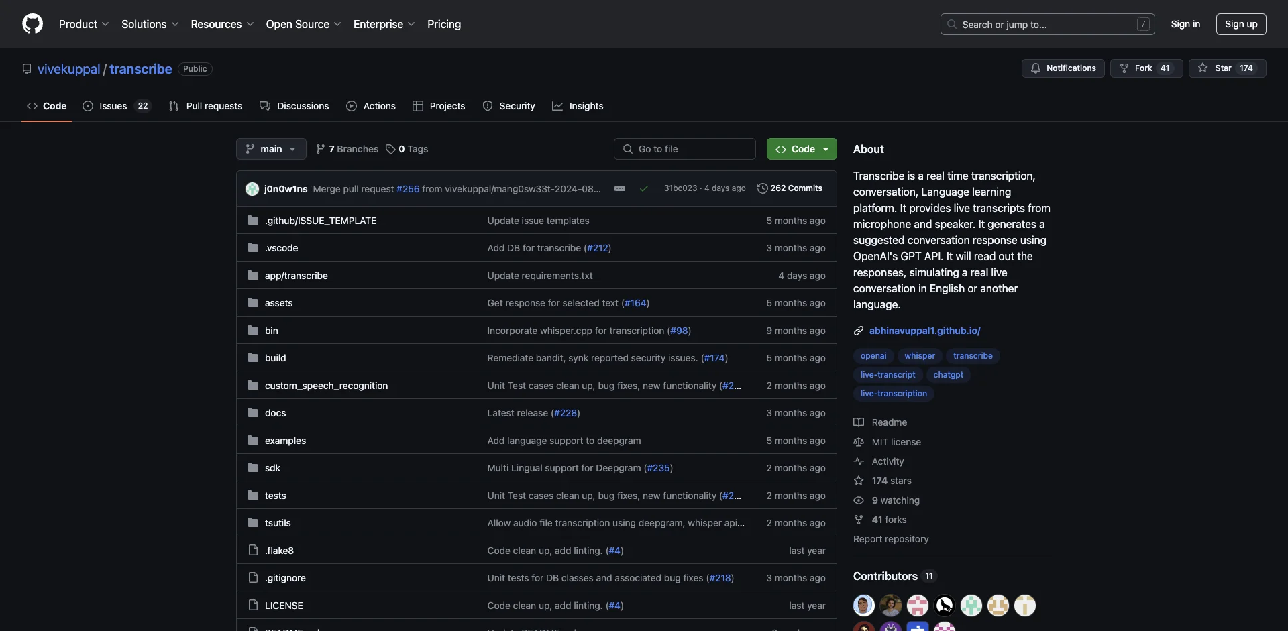The height and width of the screenshot is (631, 1288).
Task: Click the GitHub logo icon
Action: point(32,24)
